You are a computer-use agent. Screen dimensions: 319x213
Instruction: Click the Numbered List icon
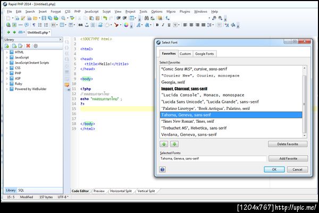(46, 25)
